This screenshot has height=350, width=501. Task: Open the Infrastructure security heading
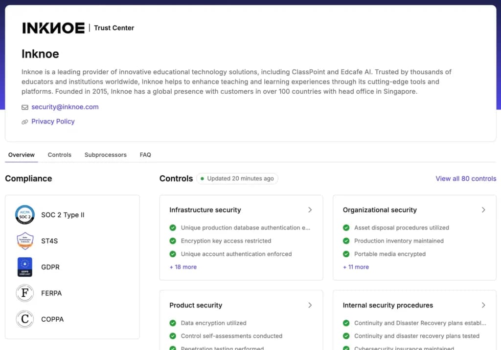pyautogui.click(x=205, y=210)
